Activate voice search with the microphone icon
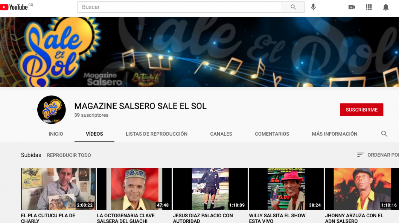The width and height of the screenshot is (399, 223). pos(313,7)
